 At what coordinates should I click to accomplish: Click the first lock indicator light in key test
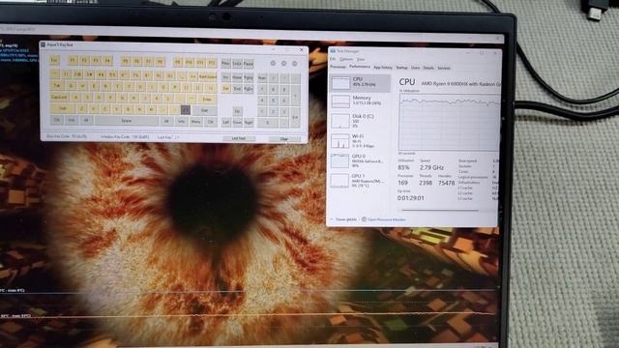(273, 63)
